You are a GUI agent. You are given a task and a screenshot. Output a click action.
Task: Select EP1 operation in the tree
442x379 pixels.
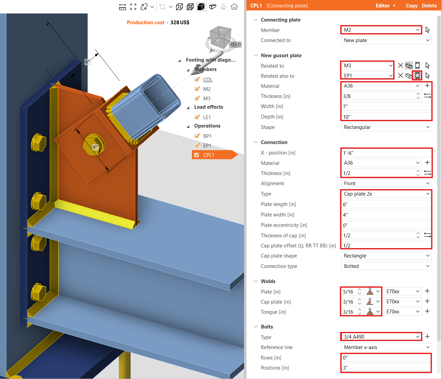click(207, 146)
